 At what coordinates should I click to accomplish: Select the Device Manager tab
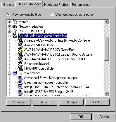pyautogui.click(x=29, y=4)
